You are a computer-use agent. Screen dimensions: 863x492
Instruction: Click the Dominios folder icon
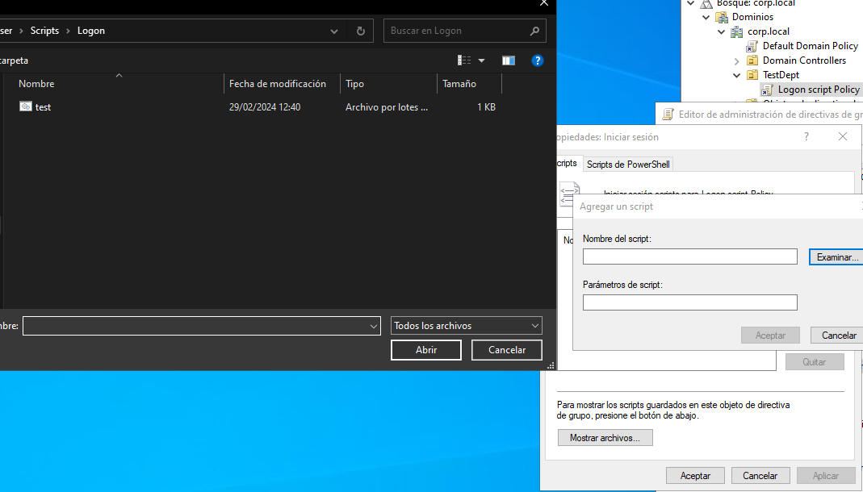click(x=721, y=17)
